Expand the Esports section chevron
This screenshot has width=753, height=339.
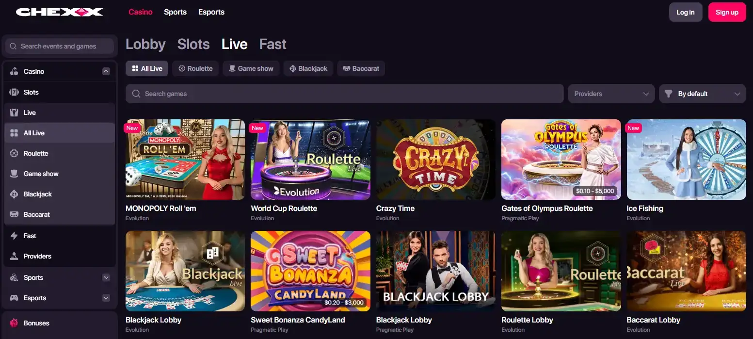[106, 298]
